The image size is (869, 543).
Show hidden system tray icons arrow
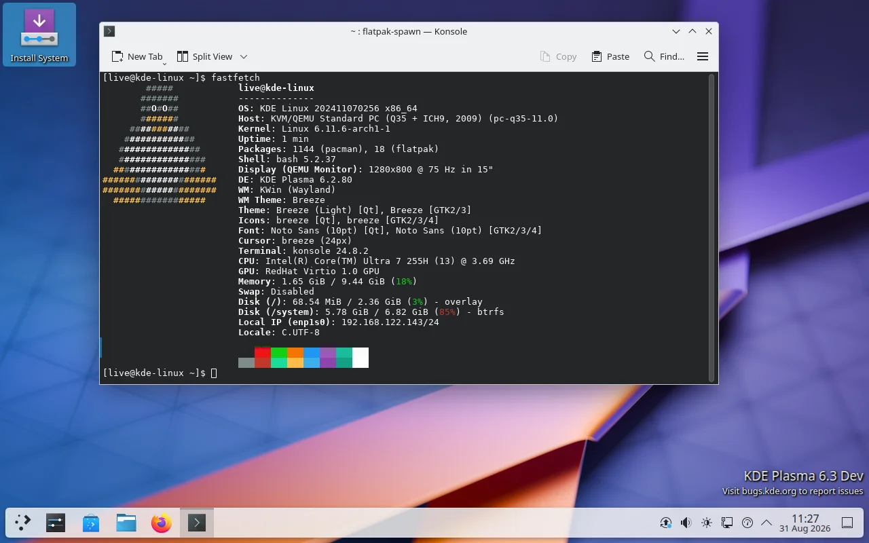pyautogui.click(x=766, y=523)
